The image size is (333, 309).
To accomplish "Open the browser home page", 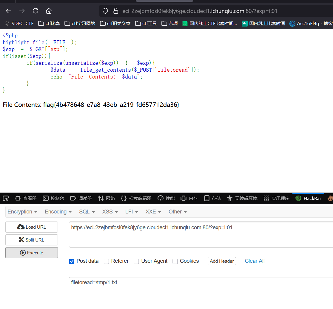I will [x=49, y=11].
